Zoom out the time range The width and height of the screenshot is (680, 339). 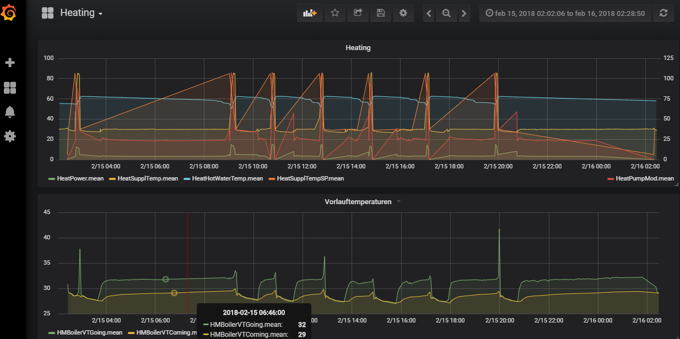pyautogui.click(x=446, y=13)
